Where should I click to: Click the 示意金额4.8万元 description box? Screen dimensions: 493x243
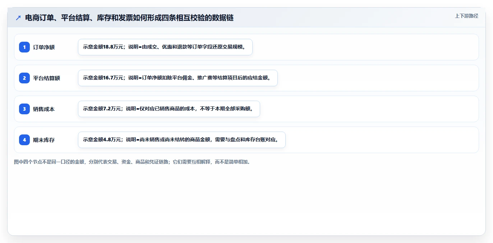point(182,140)
